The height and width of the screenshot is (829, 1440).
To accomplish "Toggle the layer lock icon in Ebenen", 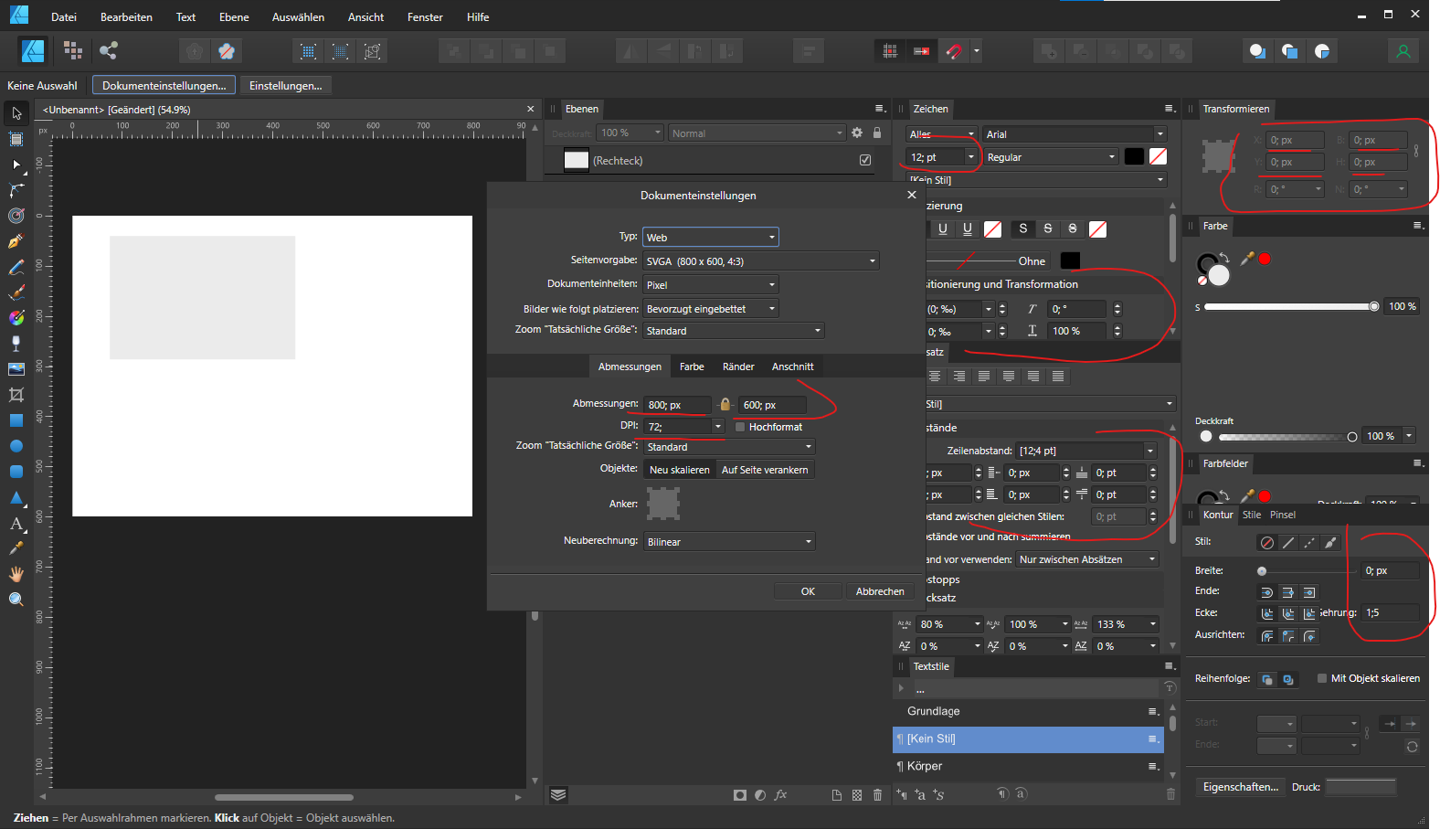I will (877, 133).
